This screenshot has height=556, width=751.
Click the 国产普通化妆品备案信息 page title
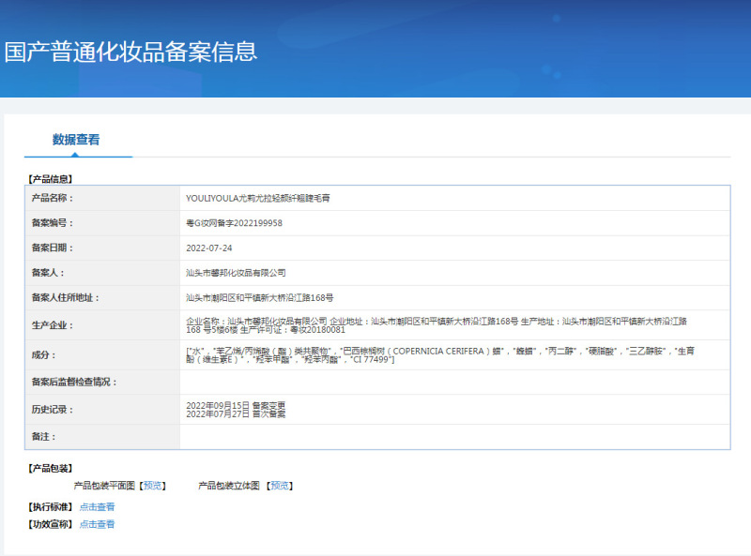click(130, 52)
